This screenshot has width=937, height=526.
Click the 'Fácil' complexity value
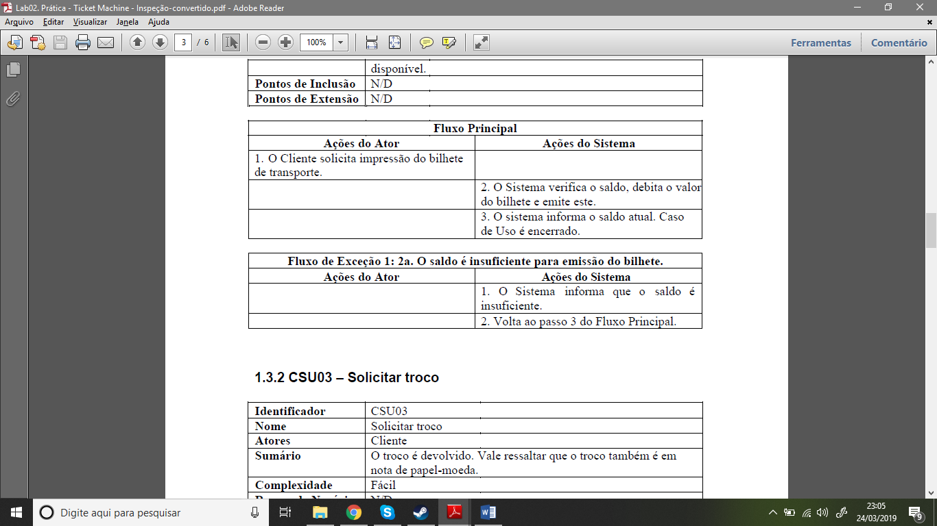click(x=383, y=485)
